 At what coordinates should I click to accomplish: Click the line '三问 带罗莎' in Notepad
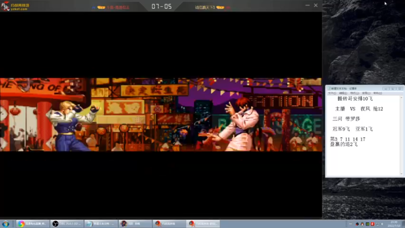346,119
